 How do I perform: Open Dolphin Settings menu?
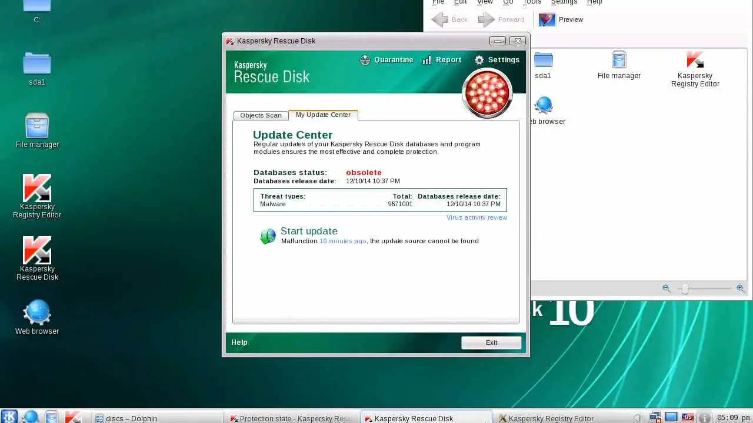(564, 2)
